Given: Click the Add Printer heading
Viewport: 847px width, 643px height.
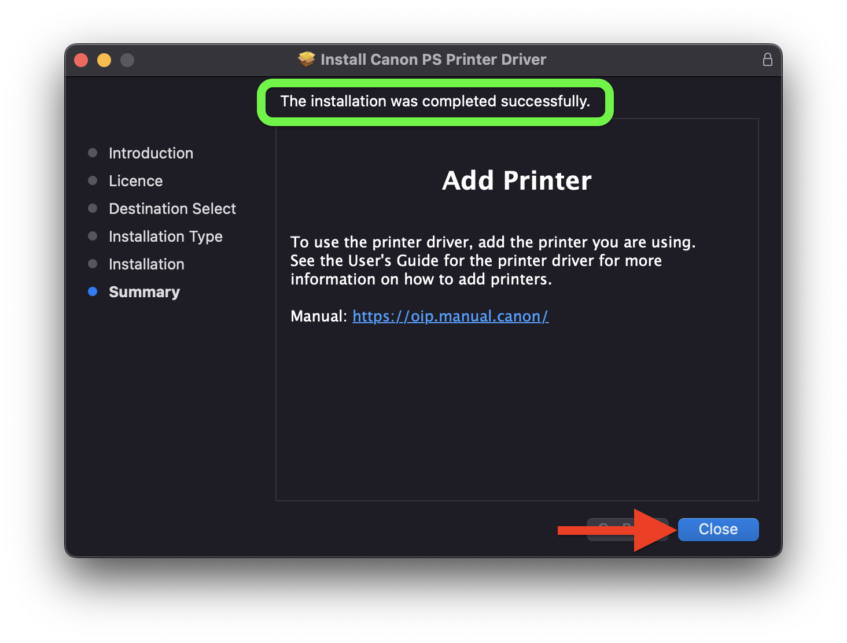Looking at the screenshot, I should 517,180.
